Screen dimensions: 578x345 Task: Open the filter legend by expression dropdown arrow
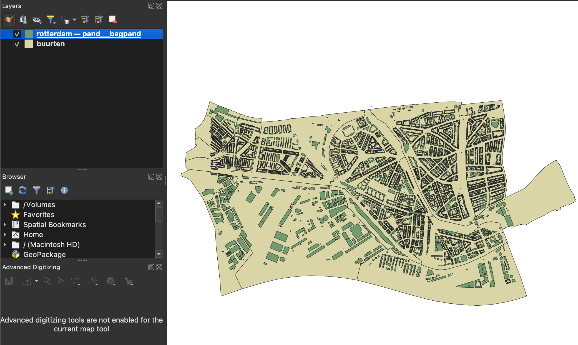pyautogui.click(x=74, y=20)
